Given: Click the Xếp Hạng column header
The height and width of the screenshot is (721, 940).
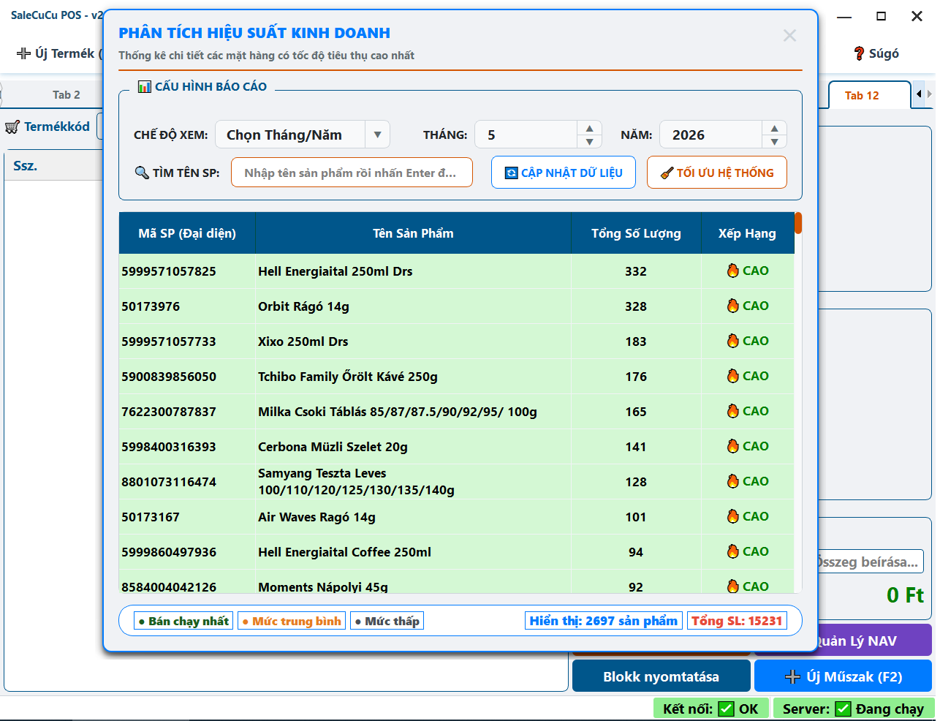Looking at the screenshot, I should (747, 233).
